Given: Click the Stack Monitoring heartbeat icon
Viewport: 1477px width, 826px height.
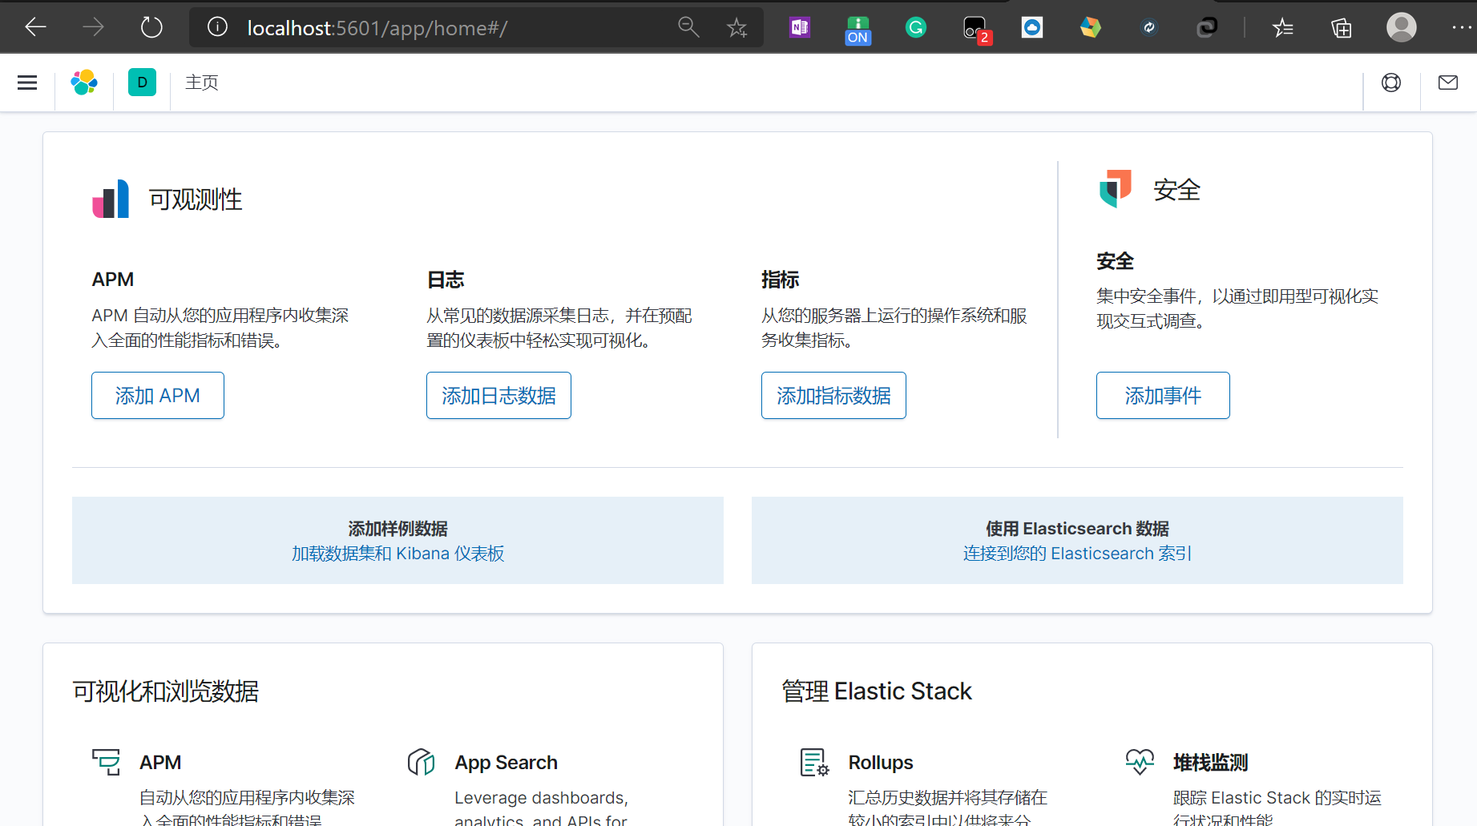Looking at the screenshot, I should click(x=1140, y=762).
